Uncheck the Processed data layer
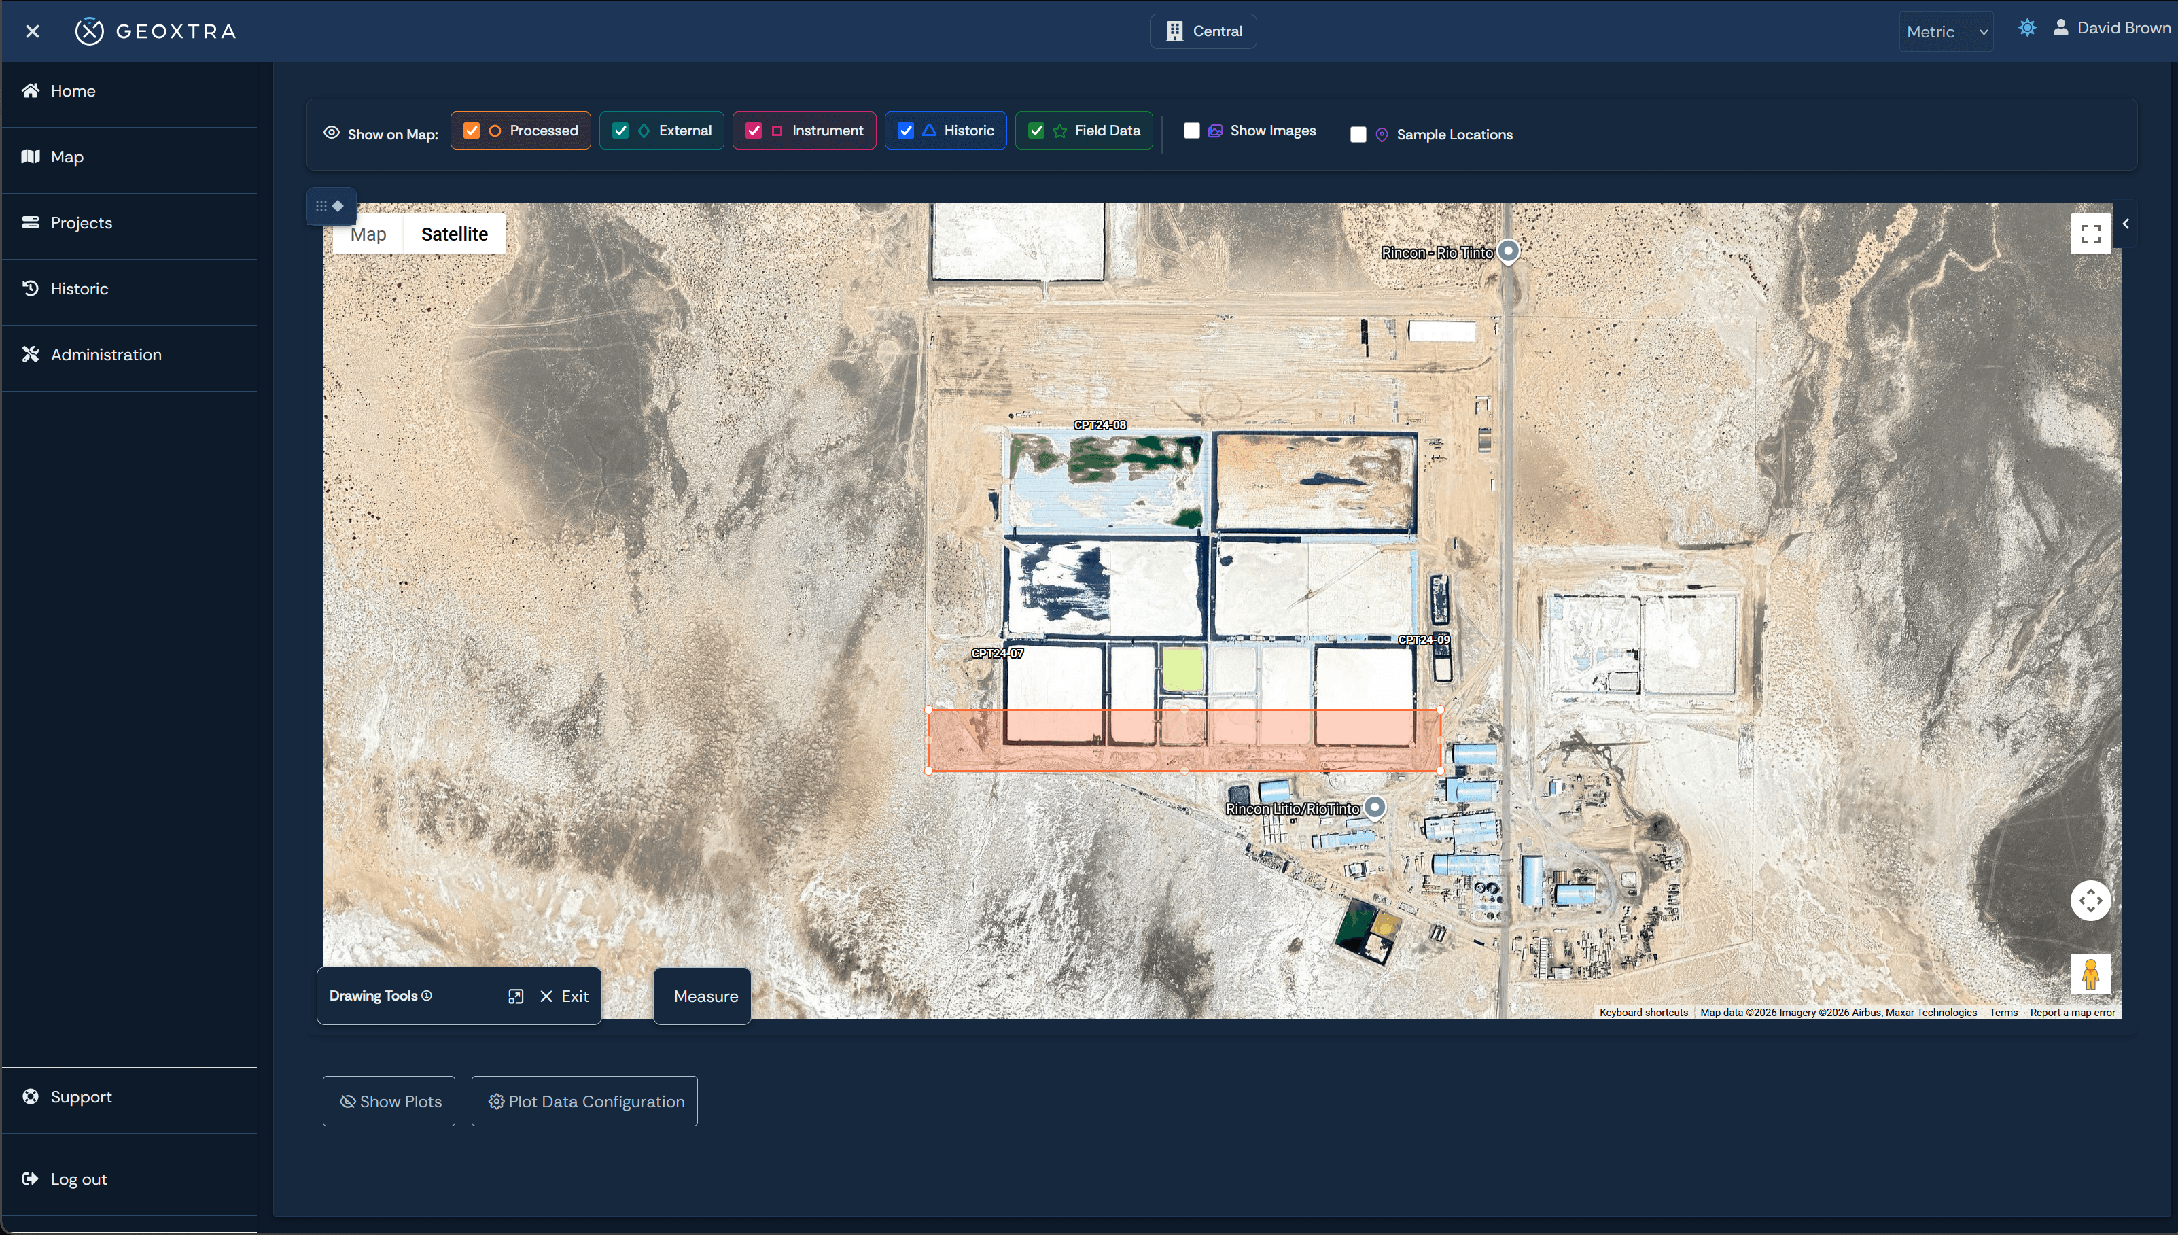2178x1235 pixels. 472,131
